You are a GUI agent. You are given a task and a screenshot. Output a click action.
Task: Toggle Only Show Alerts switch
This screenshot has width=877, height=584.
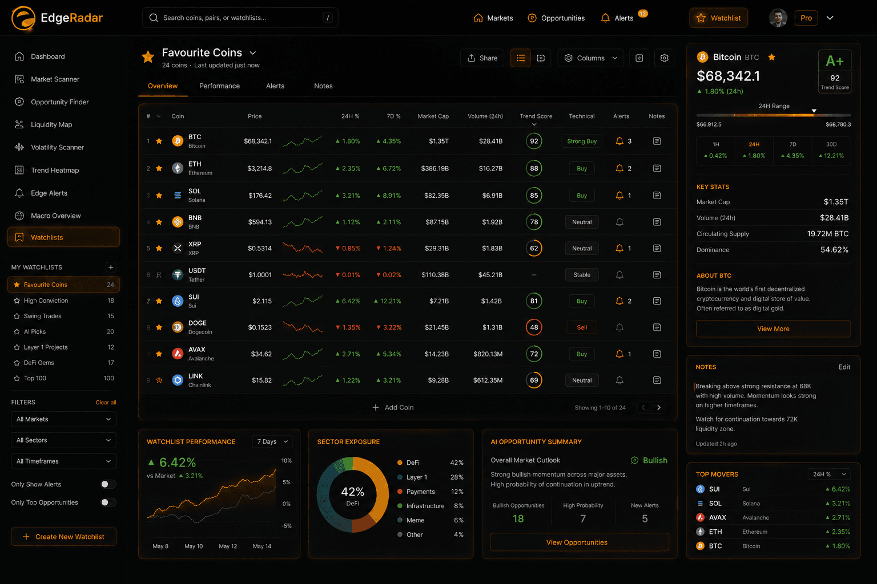point(108,484)
